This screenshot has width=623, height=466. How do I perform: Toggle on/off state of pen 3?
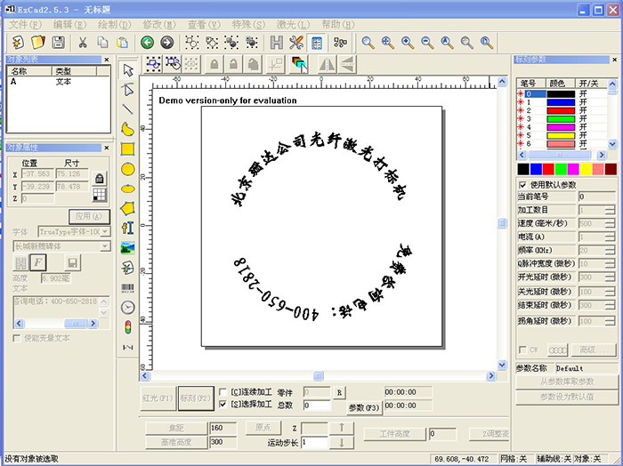(583, 118)
